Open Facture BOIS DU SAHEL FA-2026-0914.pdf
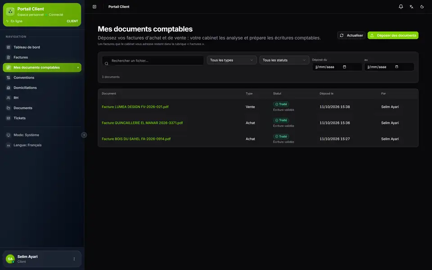This screenshot has height=270, width=432. 136,139
